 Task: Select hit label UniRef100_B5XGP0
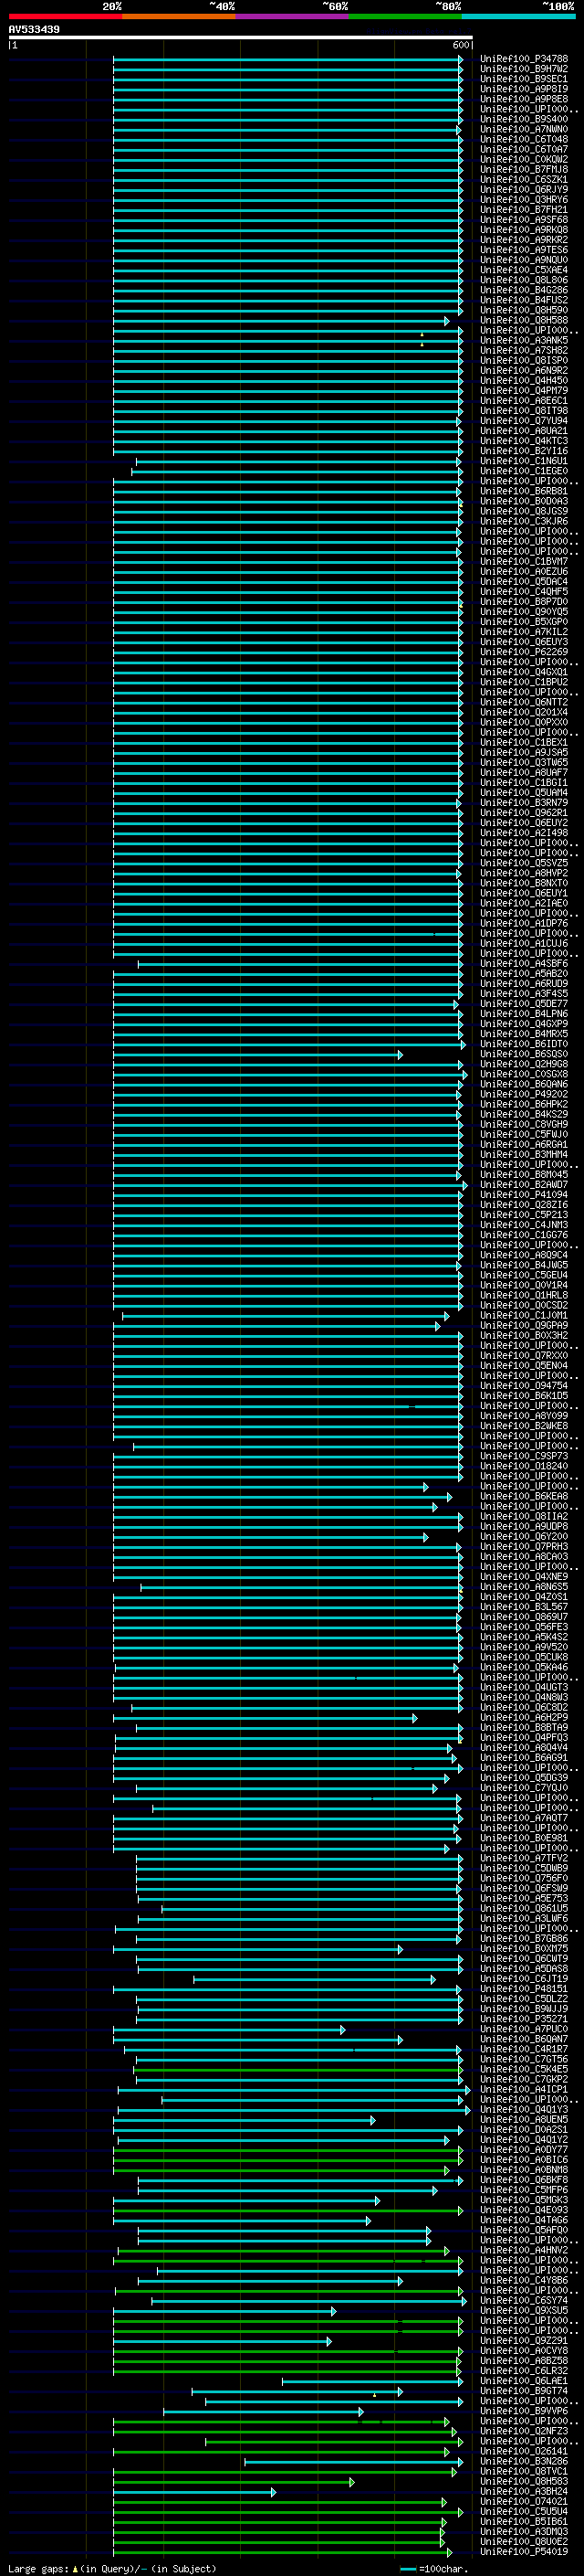[x=524, y=622]
